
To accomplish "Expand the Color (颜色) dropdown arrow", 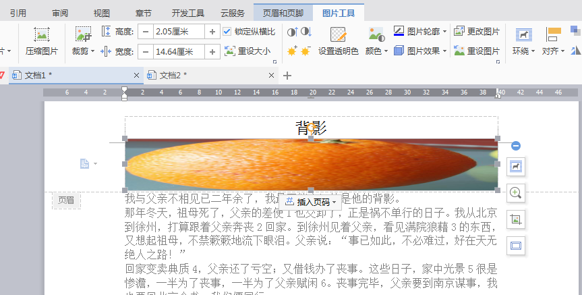I will tap(386, 51).
